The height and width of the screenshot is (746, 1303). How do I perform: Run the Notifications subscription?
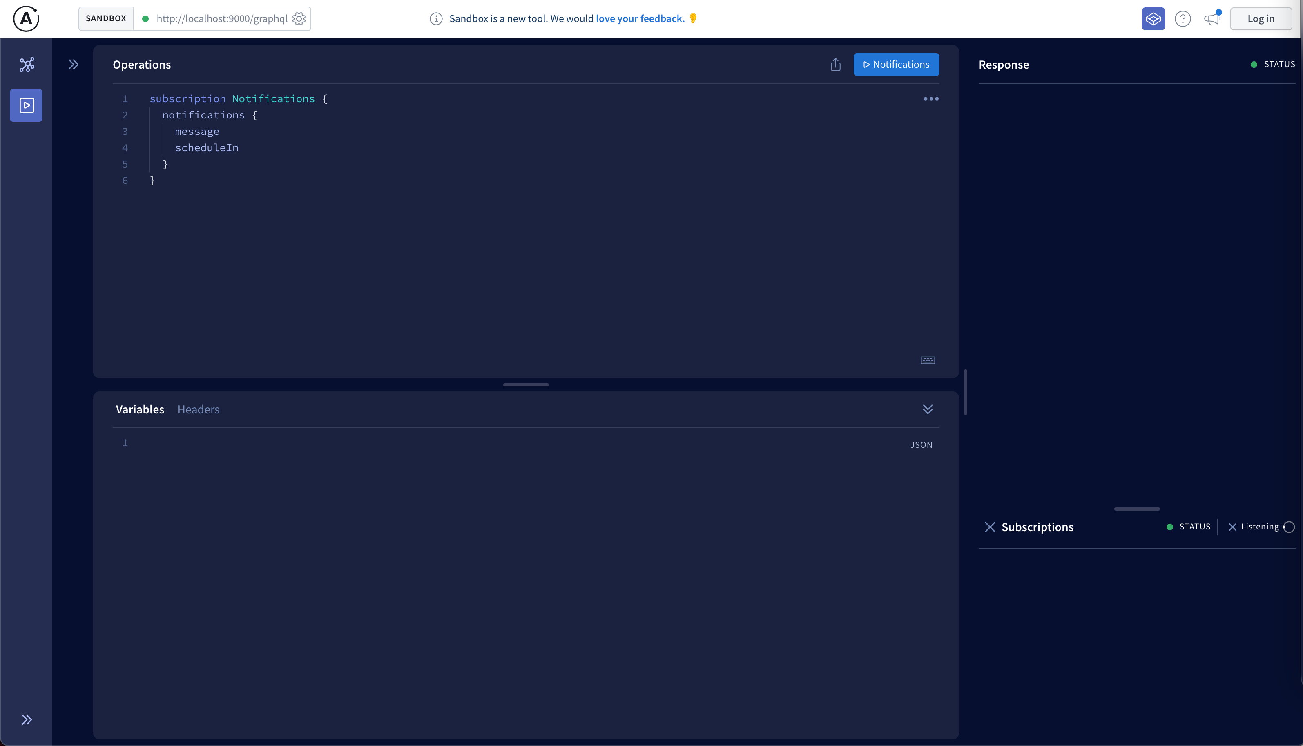click(896, 65)
